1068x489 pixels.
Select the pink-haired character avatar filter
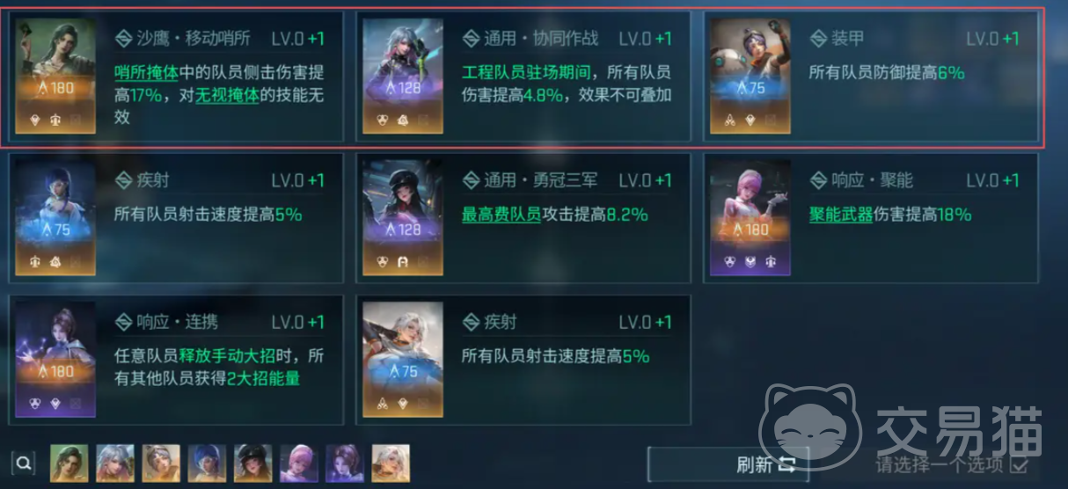coord(298,463)
